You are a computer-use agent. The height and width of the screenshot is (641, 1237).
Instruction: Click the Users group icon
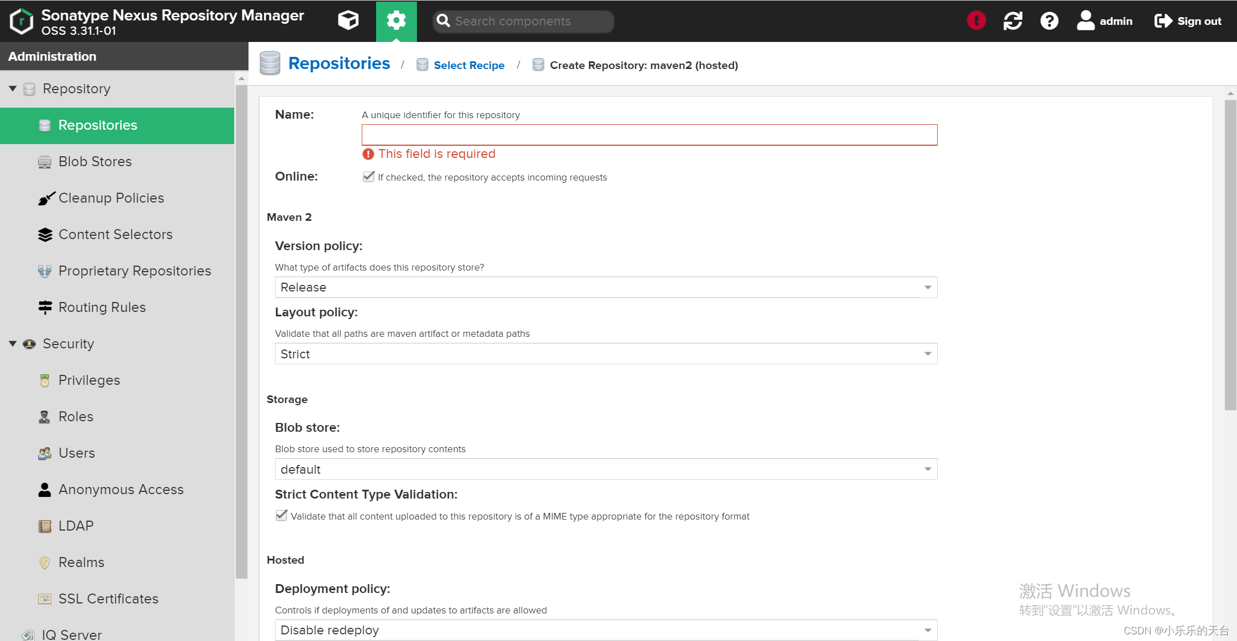pyautogui.click(x=45, y=453)
